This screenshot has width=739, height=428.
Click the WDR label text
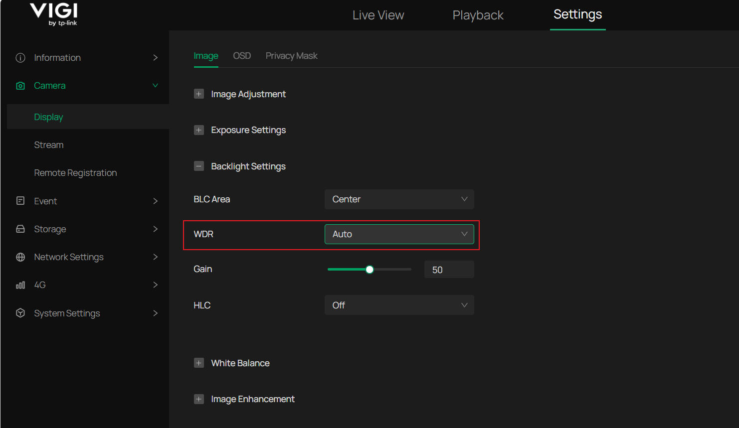(x=203, y=234)
